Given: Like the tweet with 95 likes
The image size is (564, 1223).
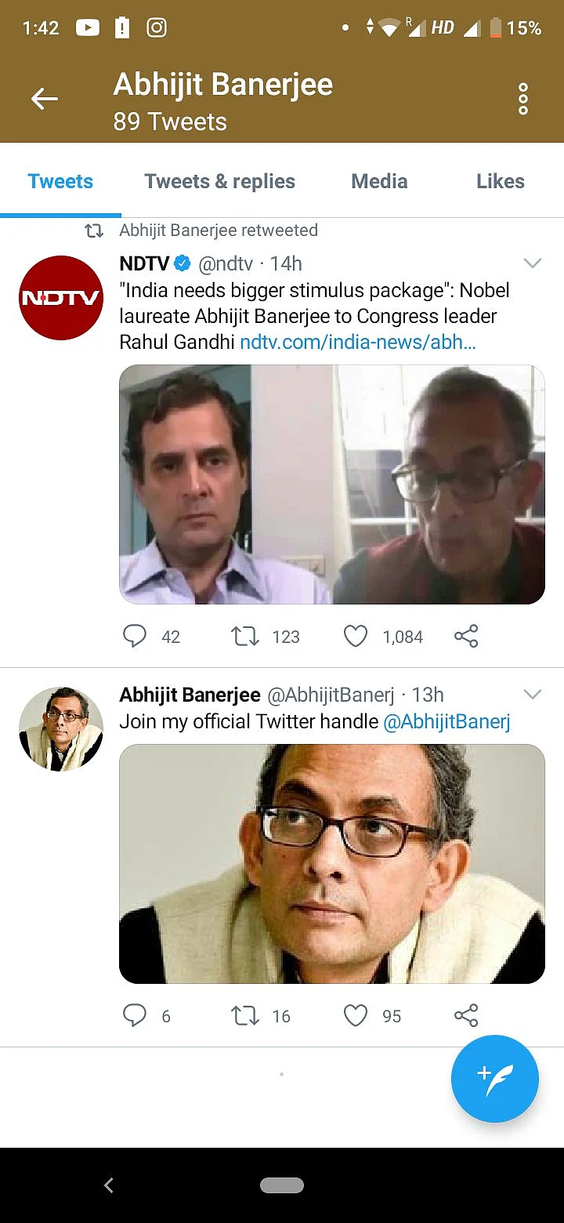Looking at the screenshot, I should coord(356,1015).
